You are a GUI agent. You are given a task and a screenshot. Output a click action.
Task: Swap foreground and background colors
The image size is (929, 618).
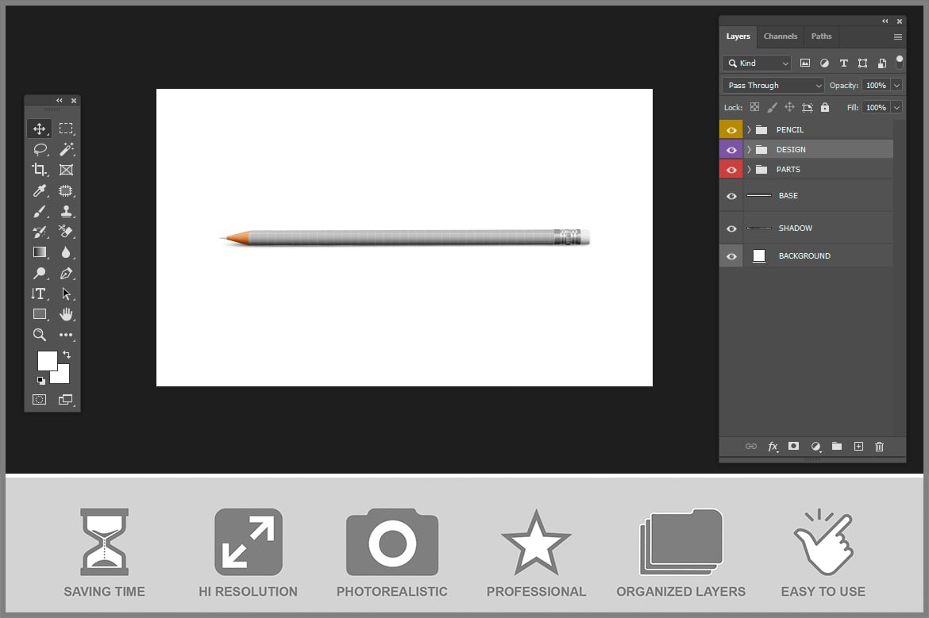67,355
